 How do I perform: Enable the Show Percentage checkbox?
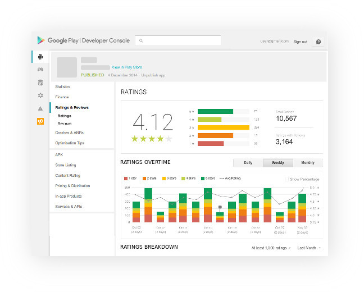pyautogui.click(x=286, y=179)
